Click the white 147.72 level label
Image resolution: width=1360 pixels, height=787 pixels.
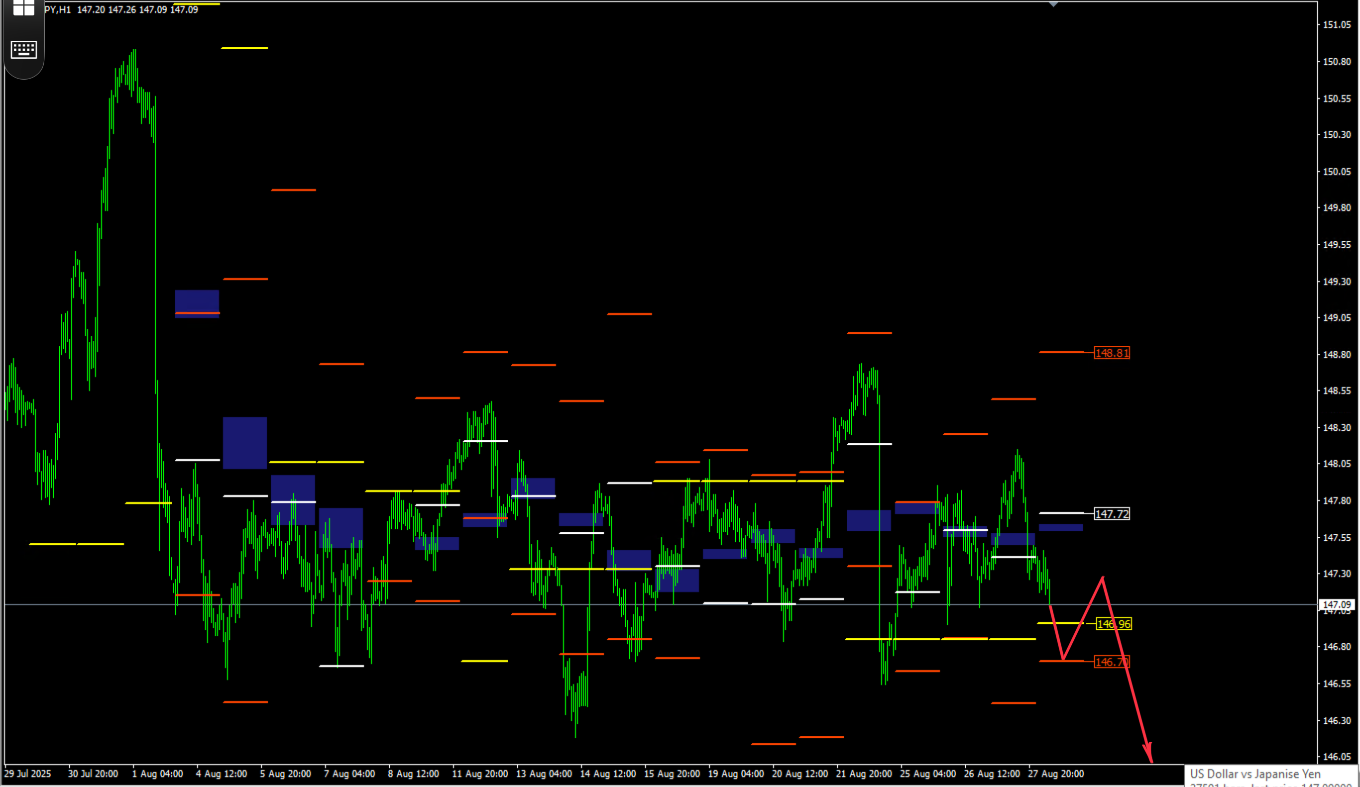click(1112, 513)
